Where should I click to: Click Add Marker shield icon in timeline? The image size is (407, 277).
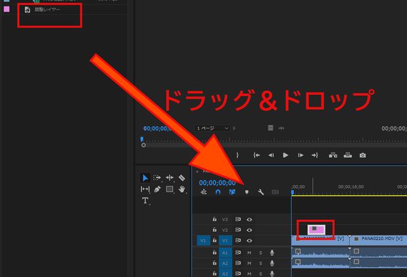(247, 192)
